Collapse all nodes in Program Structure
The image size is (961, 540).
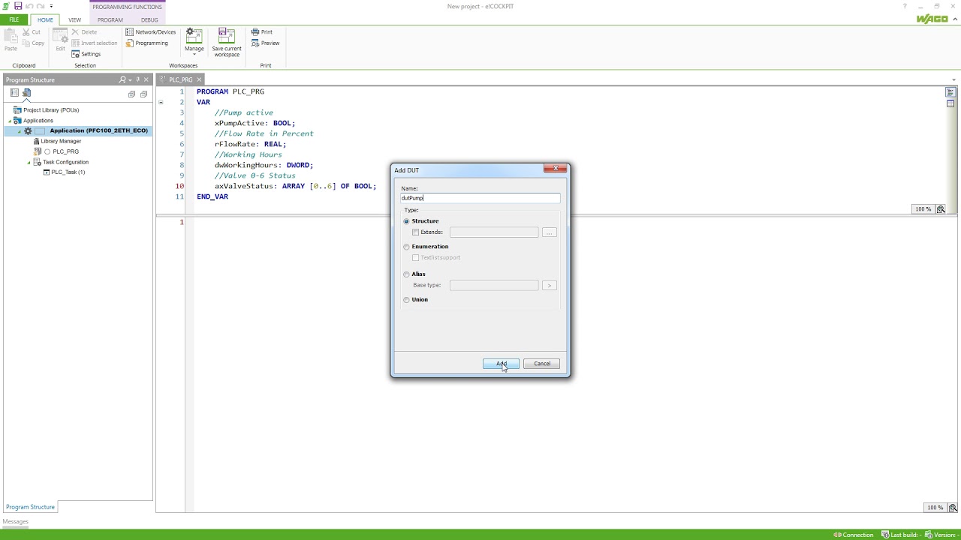coord(143,94)
